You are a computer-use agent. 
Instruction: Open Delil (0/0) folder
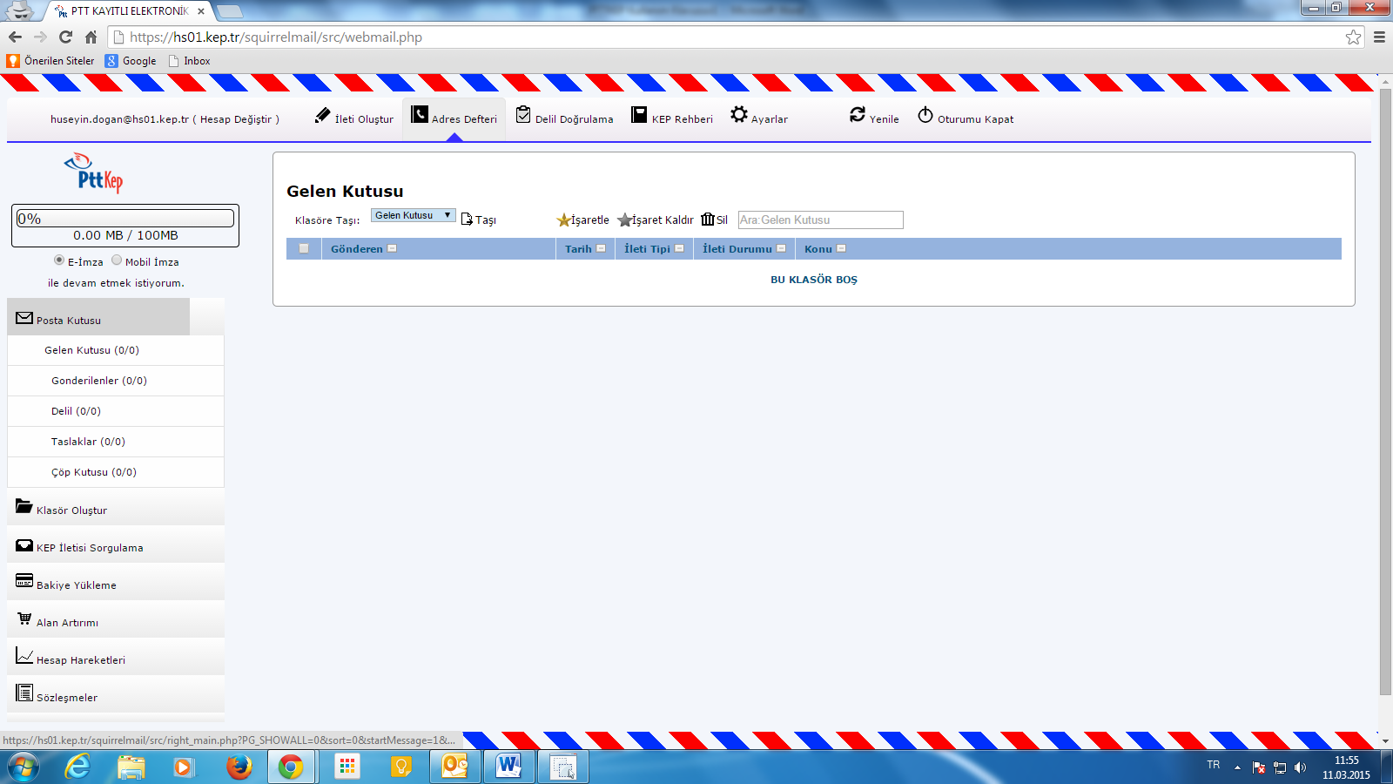76,411
